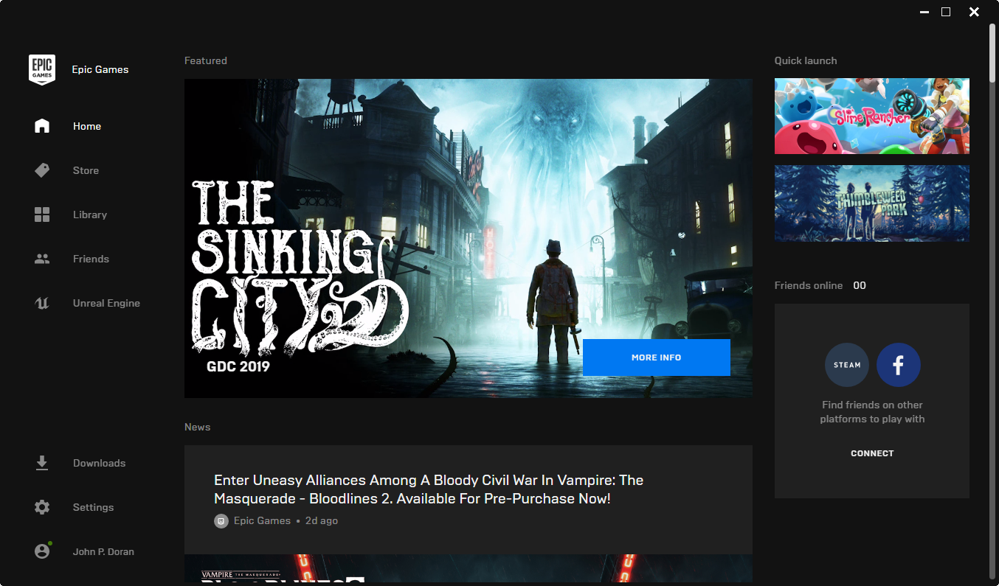Click the Quick launch heading
The height and width of the screenshot is (586, 999).
(806, 60)
